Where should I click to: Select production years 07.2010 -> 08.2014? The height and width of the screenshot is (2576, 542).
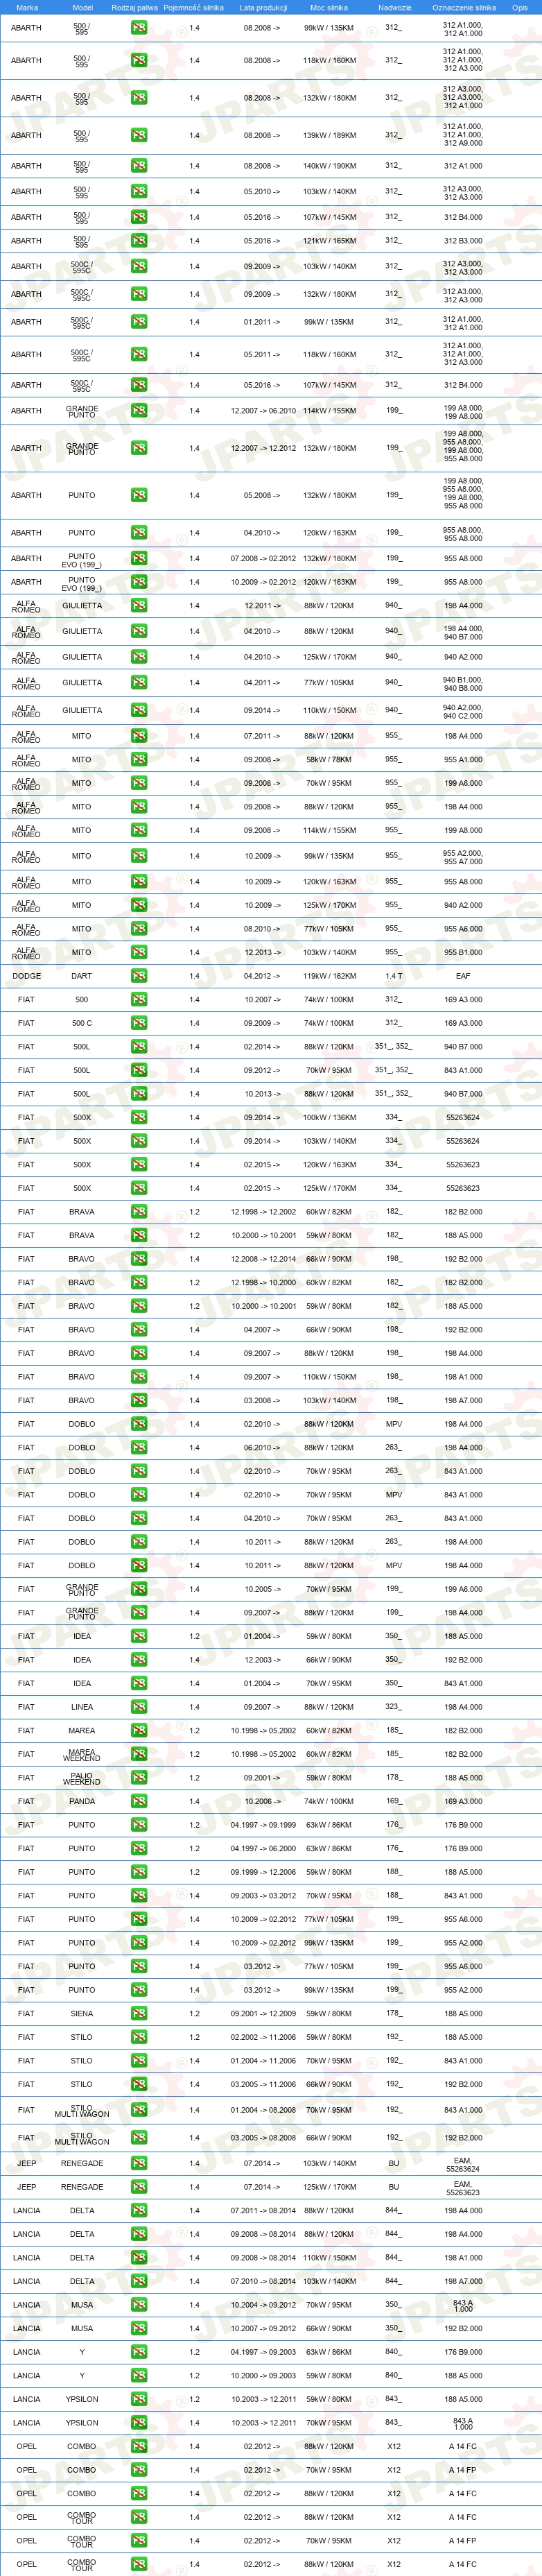tap(263, 2281)
